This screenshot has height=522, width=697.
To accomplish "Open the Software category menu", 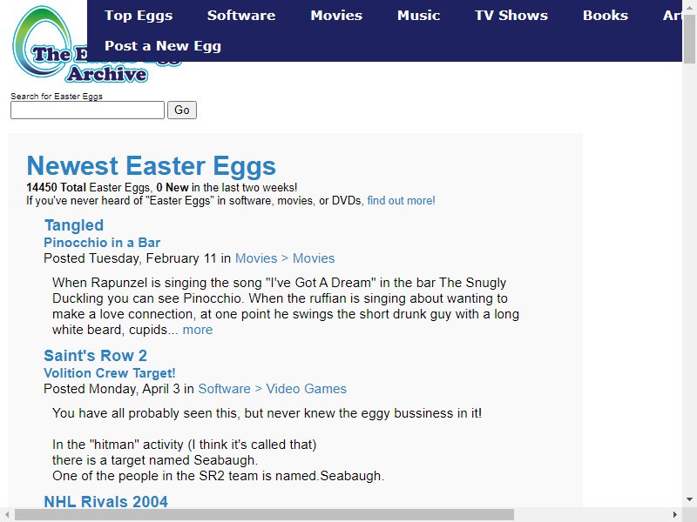I will (x=241, y=16).
